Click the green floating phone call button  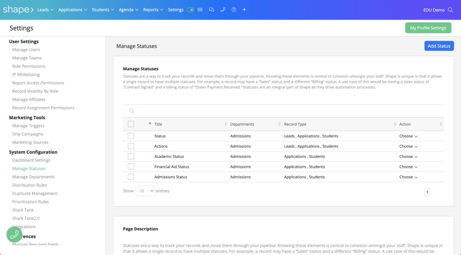(14, 234)
